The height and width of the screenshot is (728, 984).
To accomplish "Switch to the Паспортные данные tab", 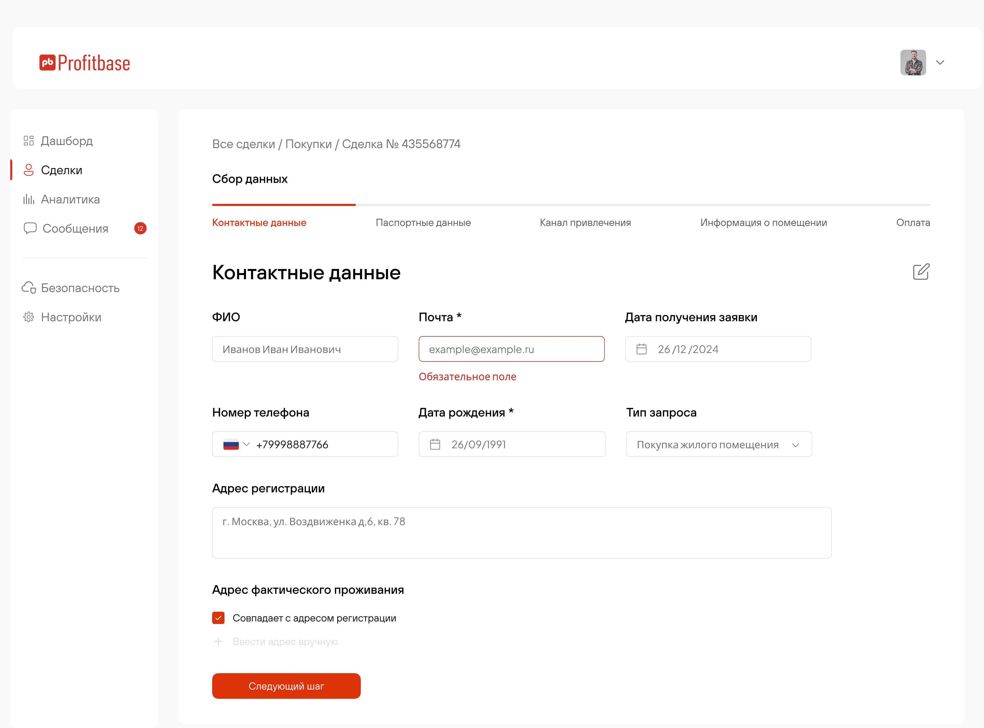I will coord(423,223).
